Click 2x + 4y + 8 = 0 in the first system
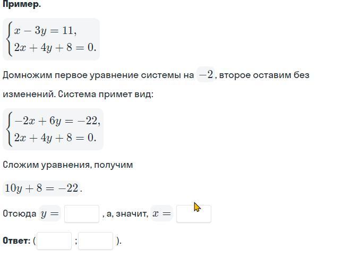The image size is (344, 266). click(x=55, y=47)
